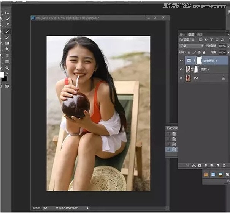Screen dimensions: 230x213
Task: Toggle lock position for layer
Action: point(199,52)
